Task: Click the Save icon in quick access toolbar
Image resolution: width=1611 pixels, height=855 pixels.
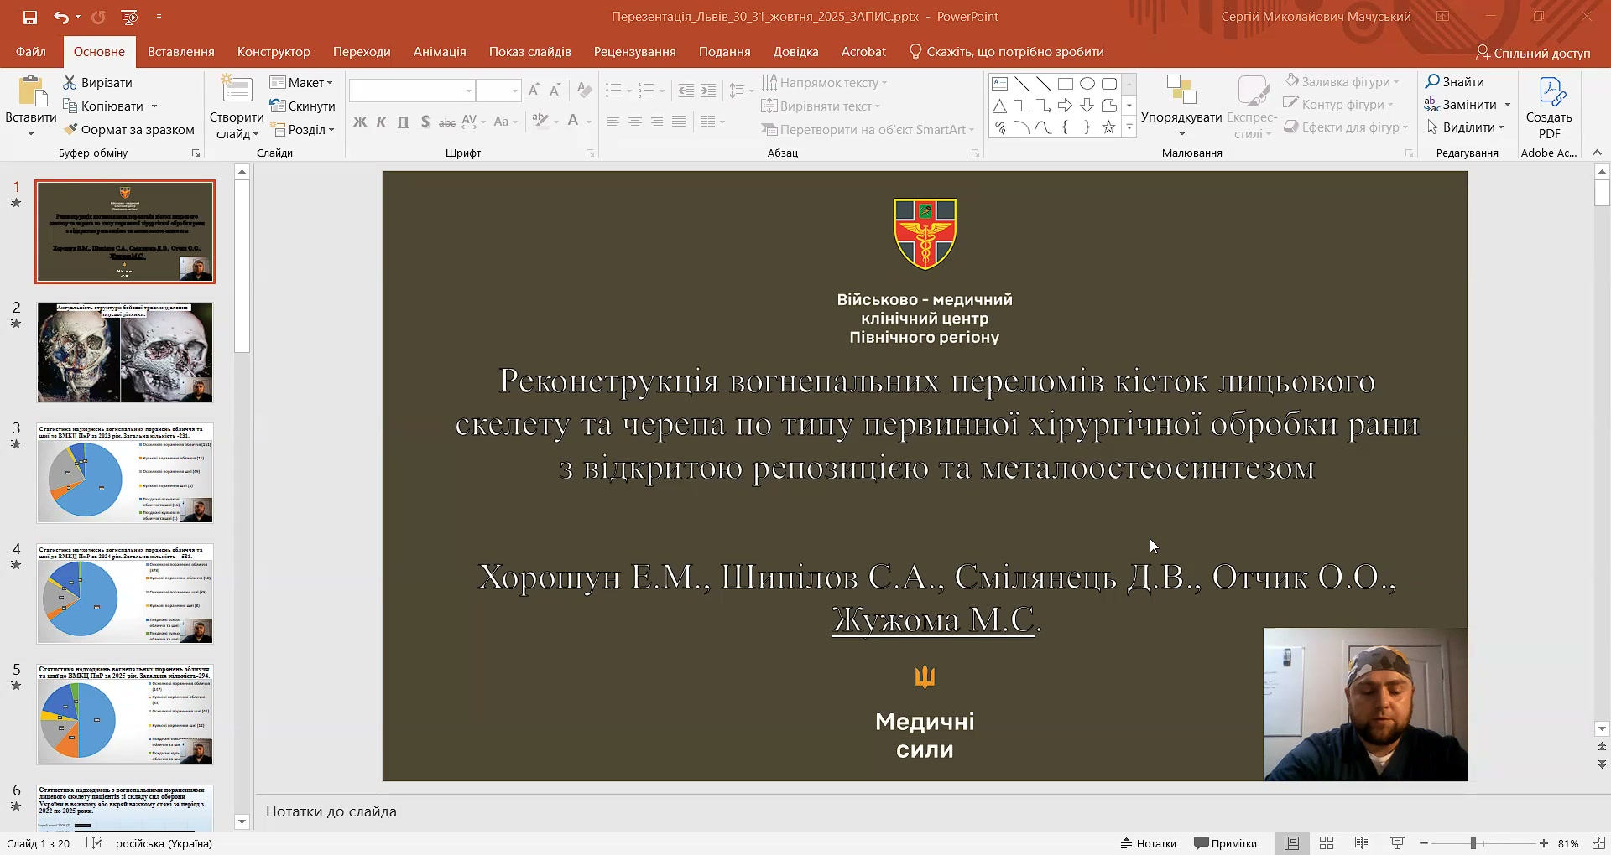Action: click(x=30, y=17)
